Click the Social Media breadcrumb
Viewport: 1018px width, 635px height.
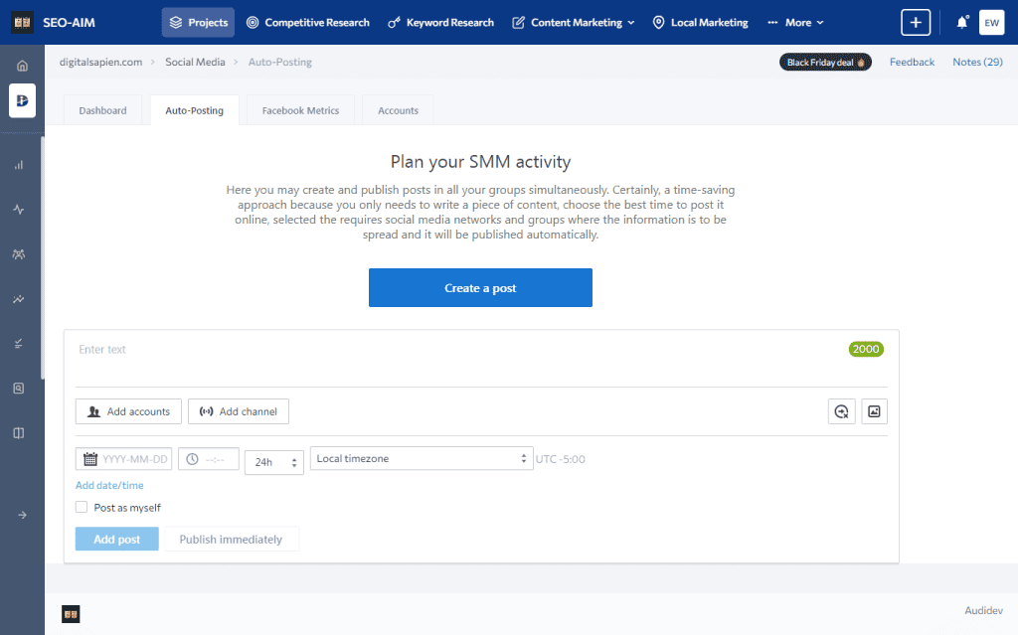click(x=195, y=62)
